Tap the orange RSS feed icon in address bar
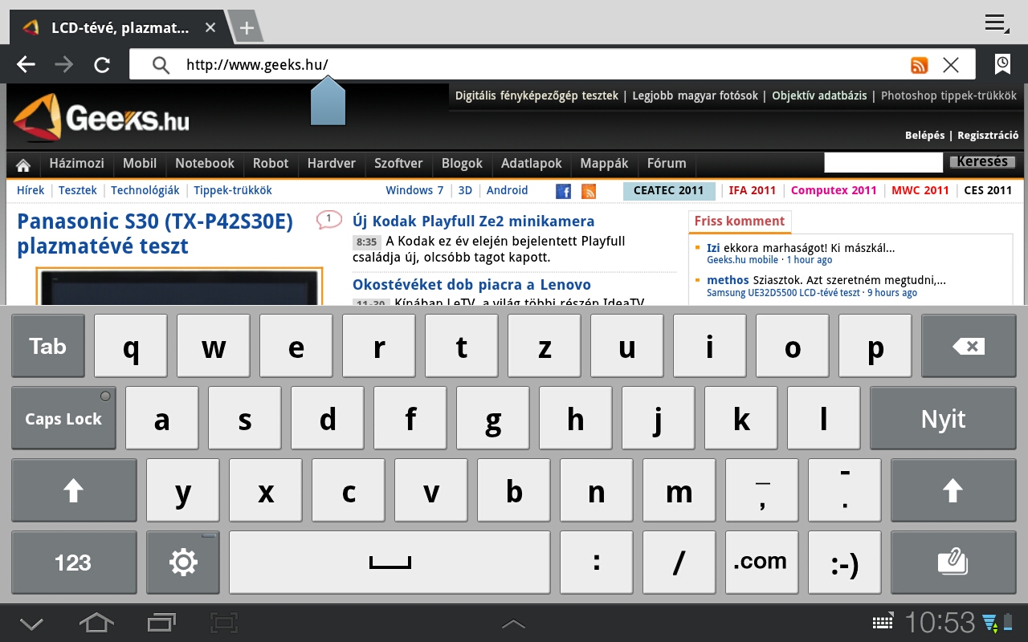The width and height of the screenshot is (1028, 642). click(919, 66)
